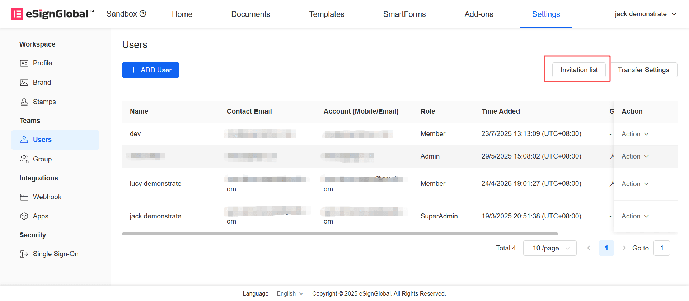Click the eSignGlobal logo icon
The width and height of the screenshot is (689, 301).
click(x=17, y=14)
